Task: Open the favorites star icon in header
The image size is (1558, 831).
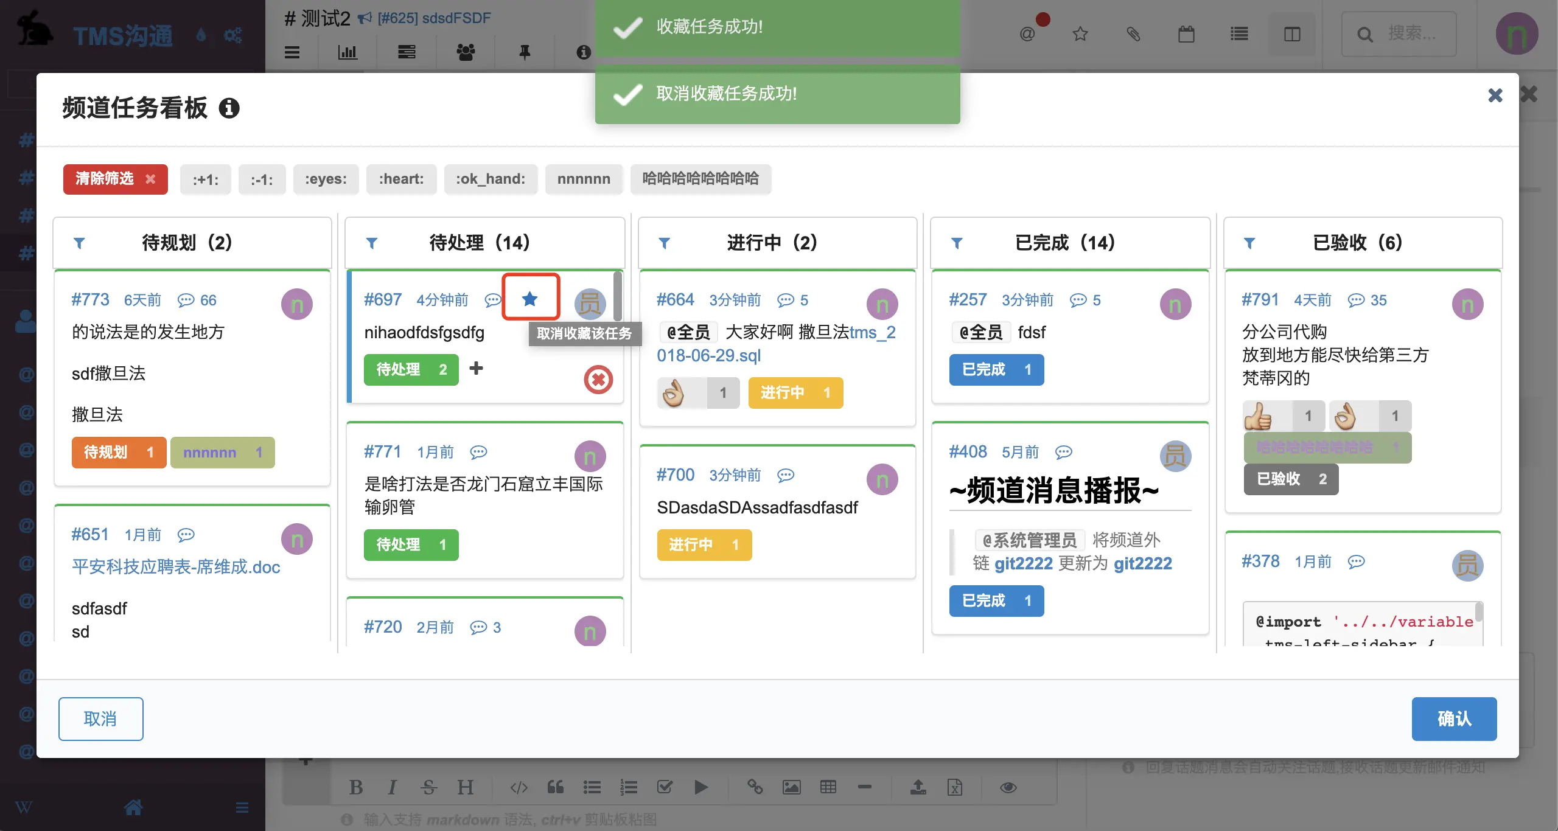Action: coord(1080,34)
